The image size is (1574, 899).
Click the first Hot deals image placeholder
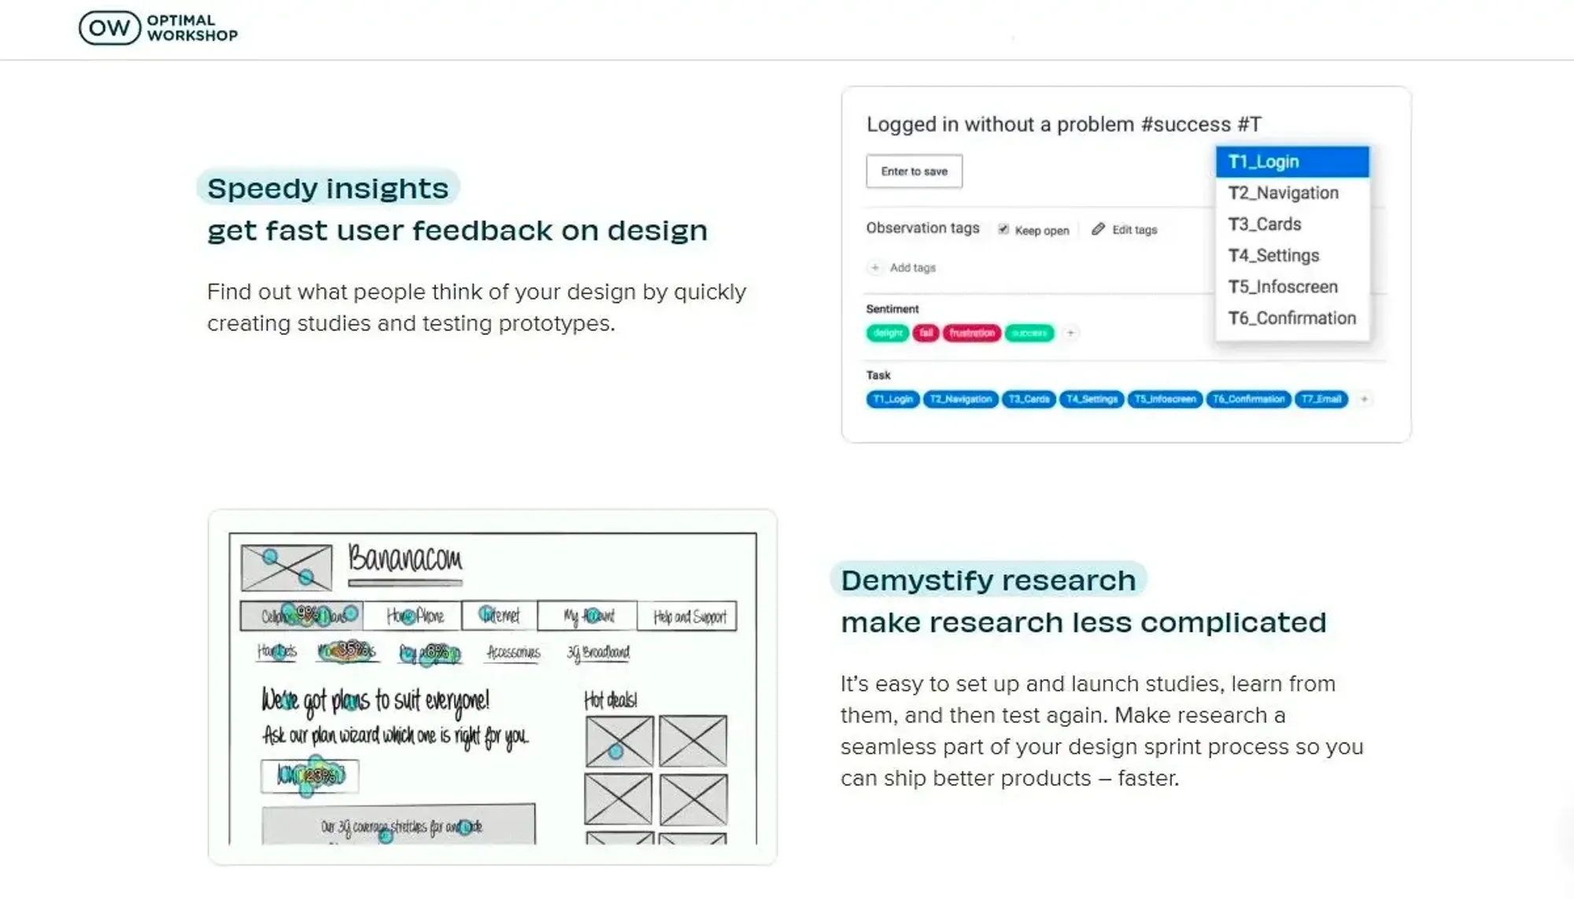tap(619, 740)
